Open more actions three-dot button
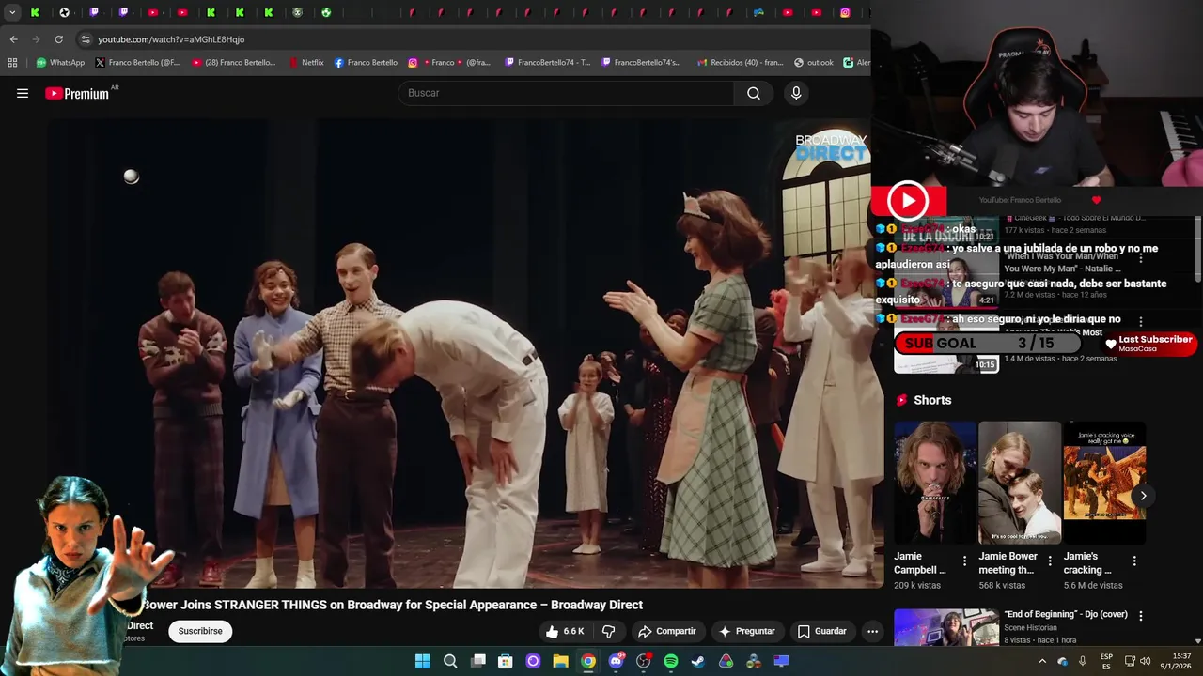 coord(872,631)
